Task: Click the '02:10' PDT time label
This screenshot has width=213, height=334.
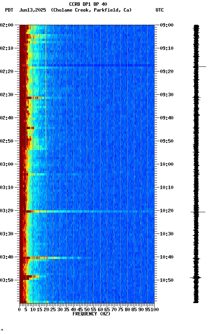Action: [7, 48]
